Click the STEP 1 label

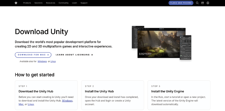click(x=23, y=86)
